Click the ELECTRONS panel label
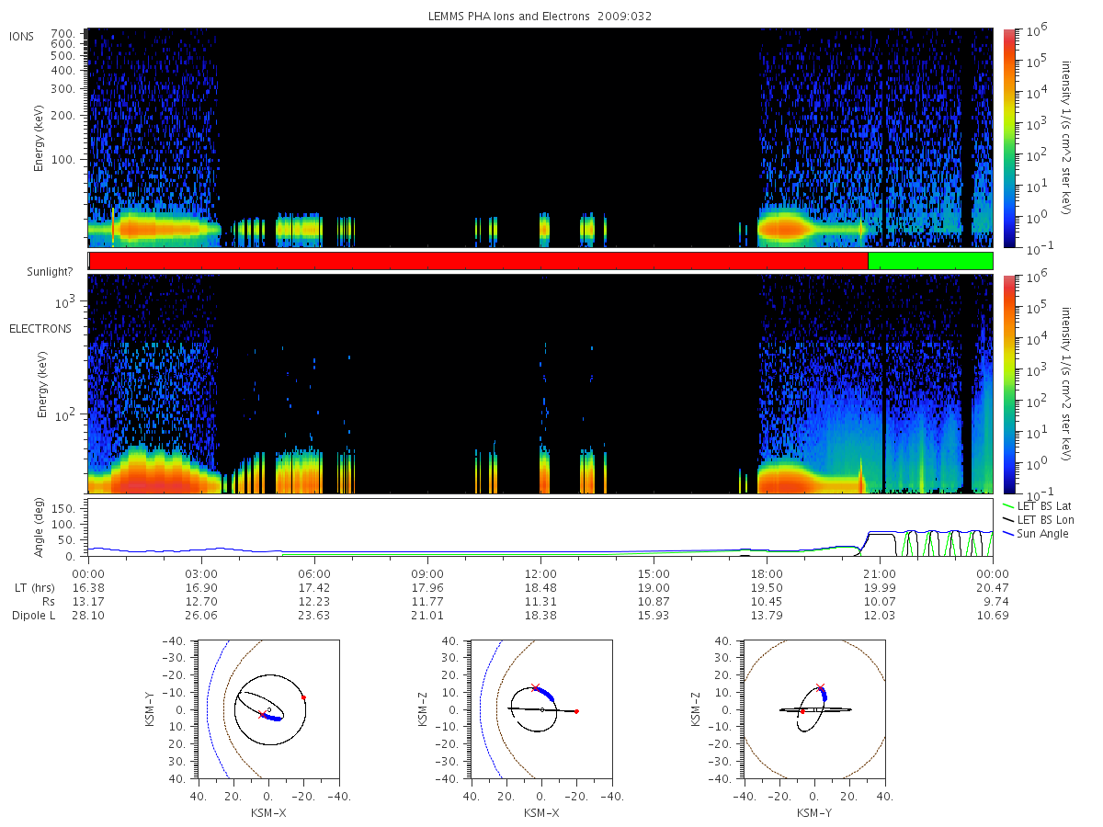 (x=40, y=328)
